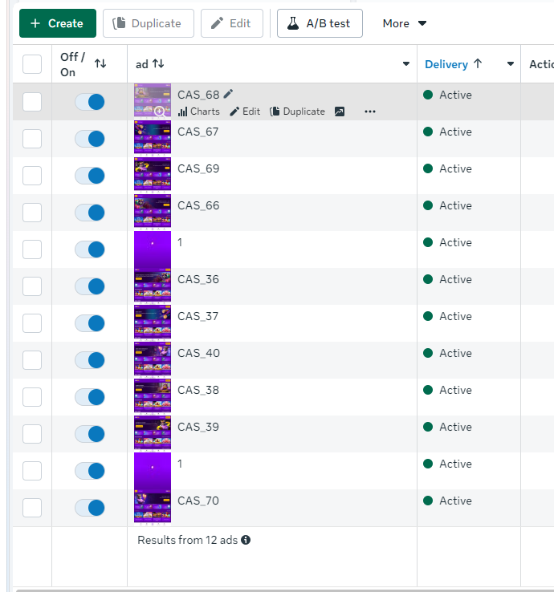Open Charts for CAS_68 ad
The height and width of the screenshot is (592, 554).
tap(199, 112)
